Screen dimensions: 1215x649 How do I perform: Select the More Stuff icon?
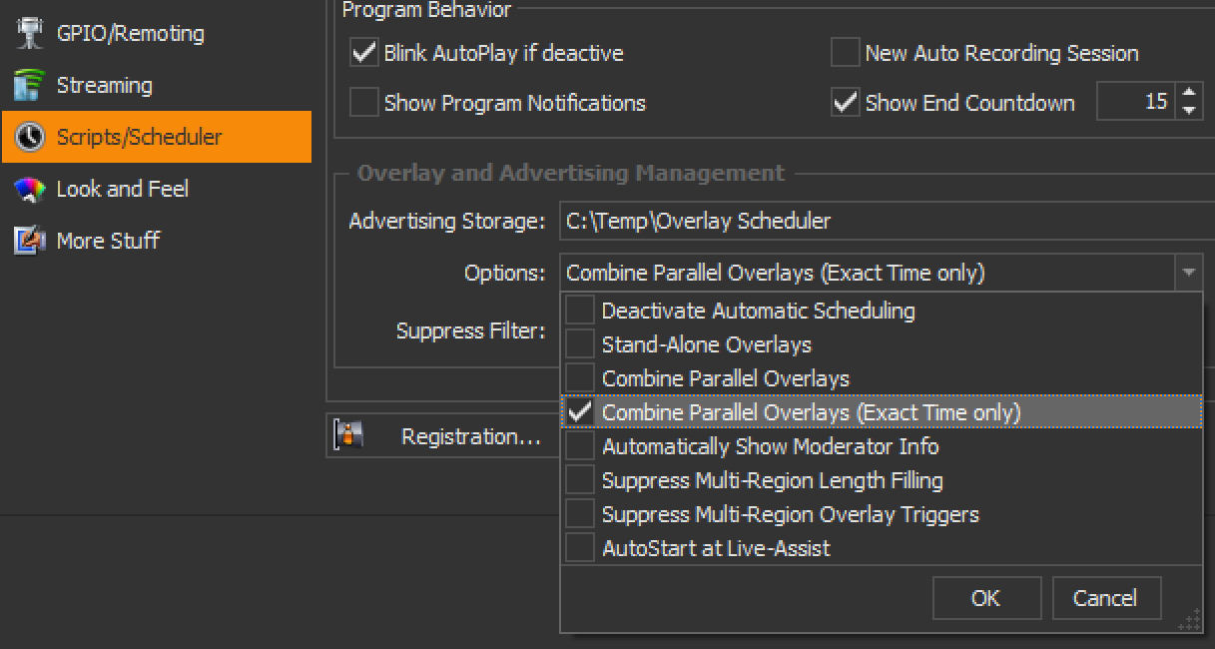pos(30,241)
